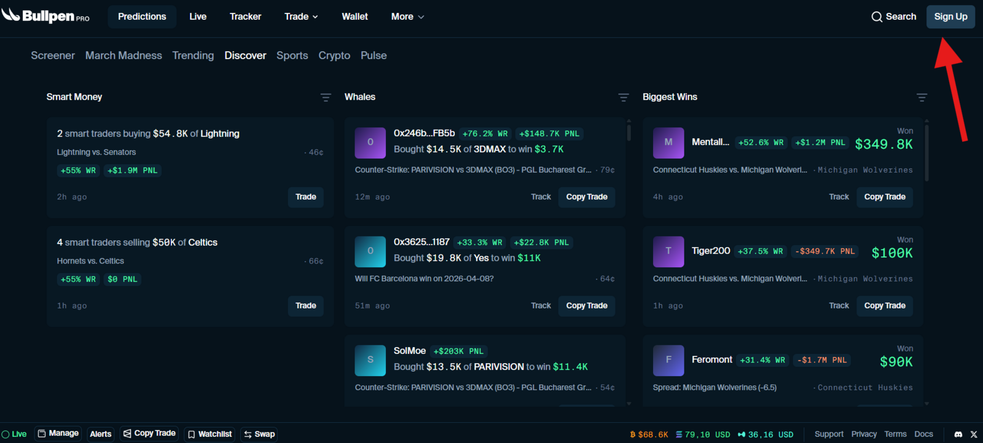Image resolution: width=983 pixels, height=443 pixels.
Task: Expand the Trade dropdown menu
Action: (301, 17)
